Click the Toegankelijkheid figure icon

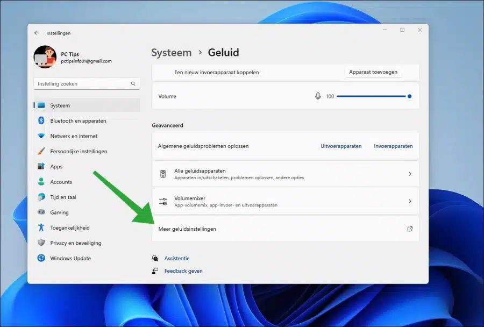[x=41, y=228]
